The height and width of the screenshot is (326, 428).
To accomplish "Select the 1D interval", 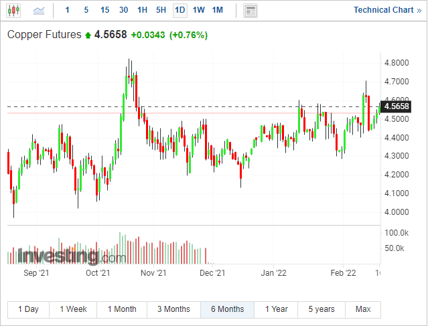I will pos(180,11).
